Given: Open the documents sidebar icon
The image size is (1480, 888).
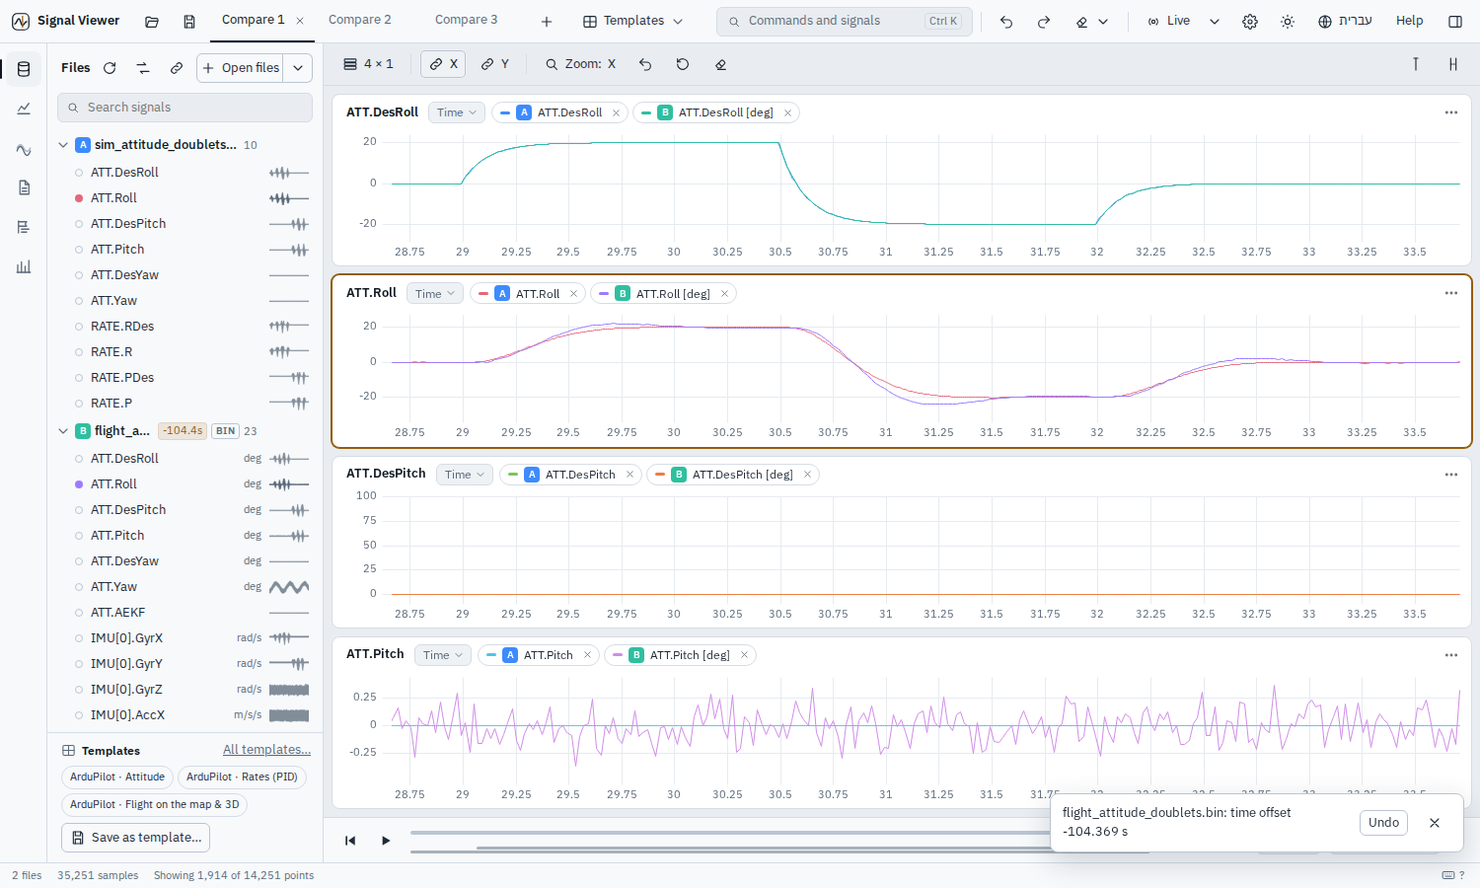Looking at the screenshot, I should tap(24, 187).
